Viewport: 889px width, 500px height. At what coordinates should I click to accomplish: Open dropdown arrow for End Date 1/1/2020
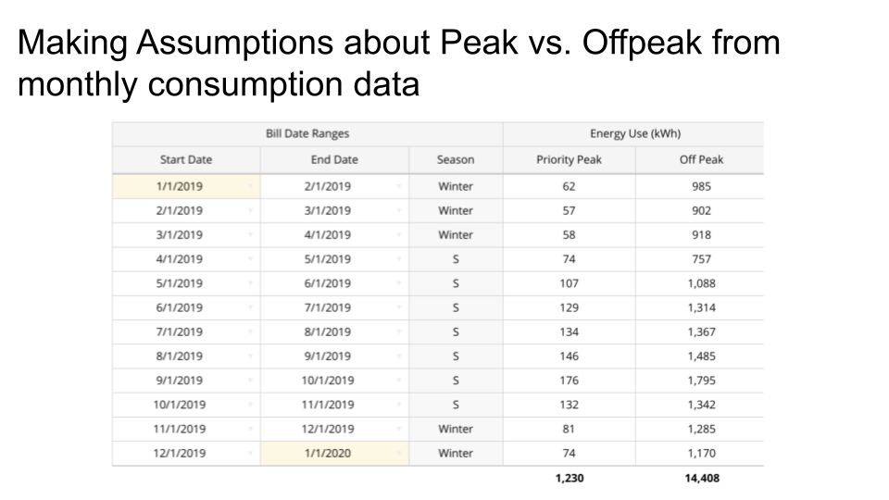pyautogui.click(x=398, y=454)
